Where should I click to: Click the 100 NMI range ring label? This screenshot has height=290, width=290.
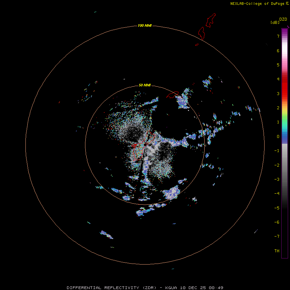[145, 25]
